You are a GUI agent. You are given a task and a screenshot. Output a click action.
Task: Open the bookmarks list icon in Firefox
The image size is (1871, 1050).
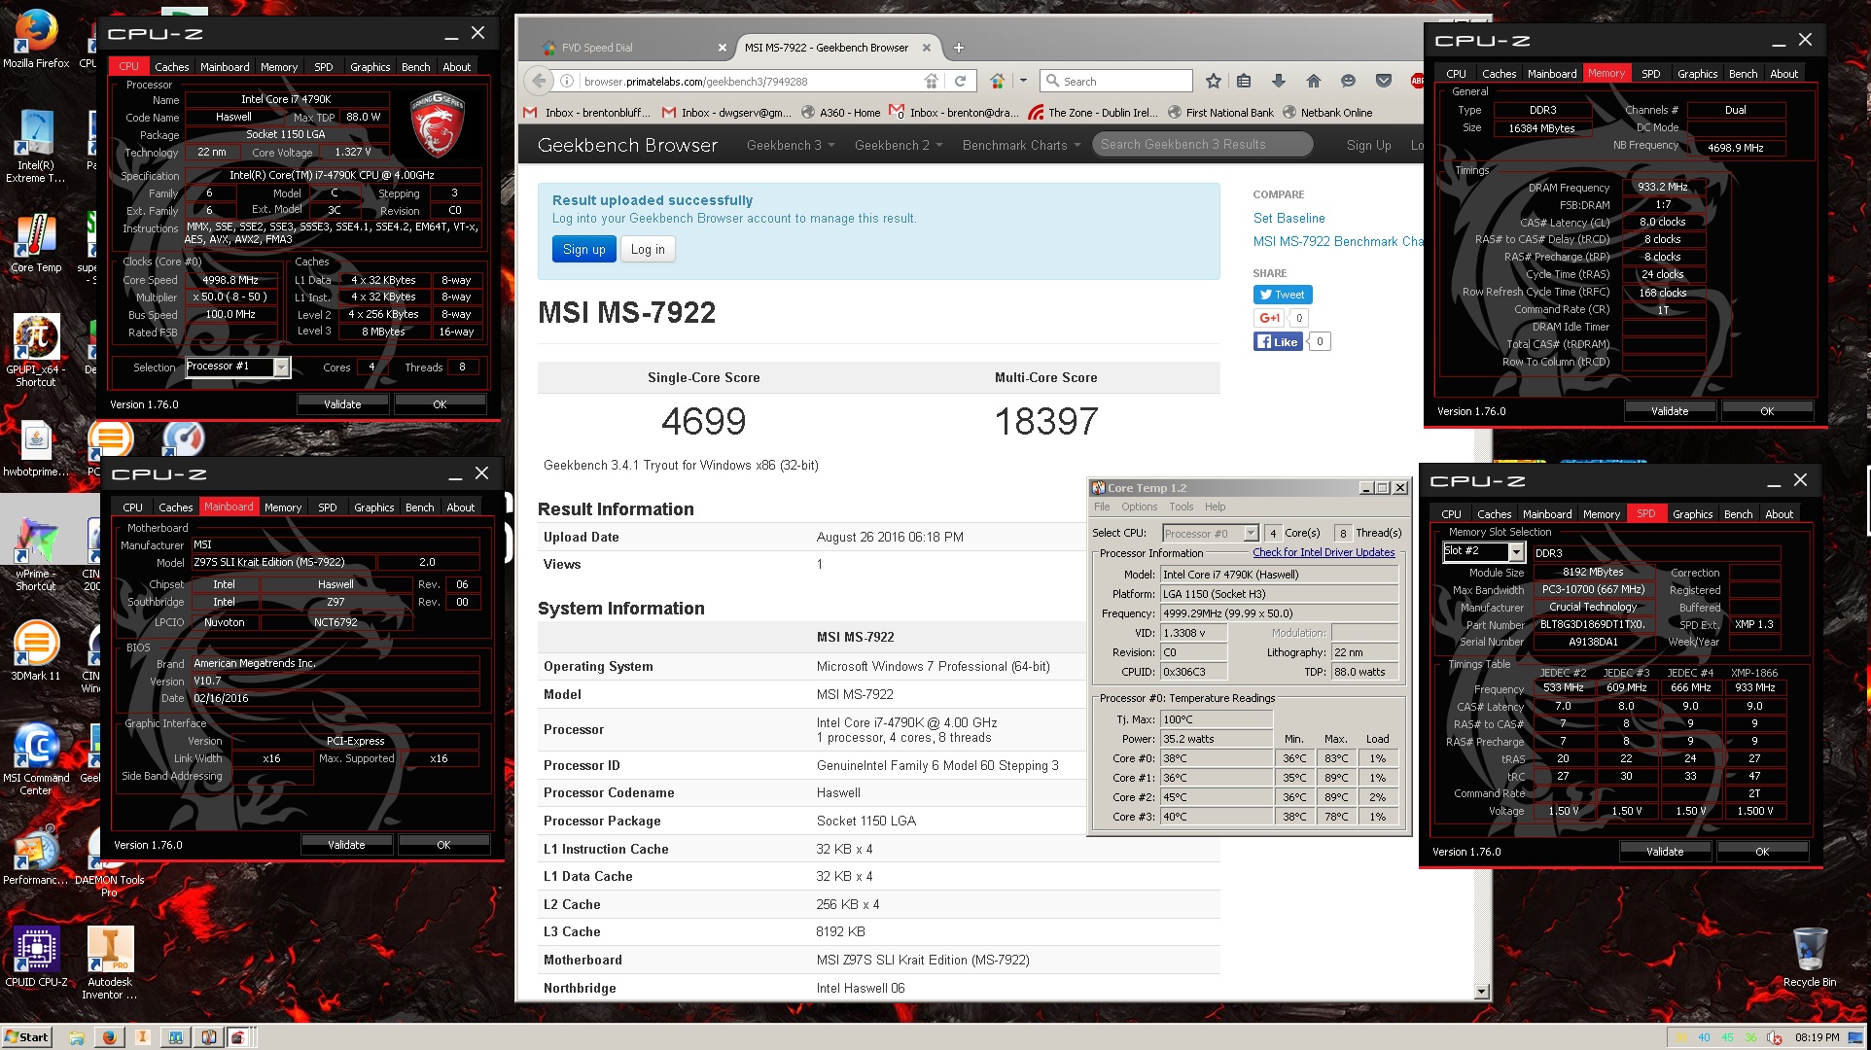pos(1244,81)
